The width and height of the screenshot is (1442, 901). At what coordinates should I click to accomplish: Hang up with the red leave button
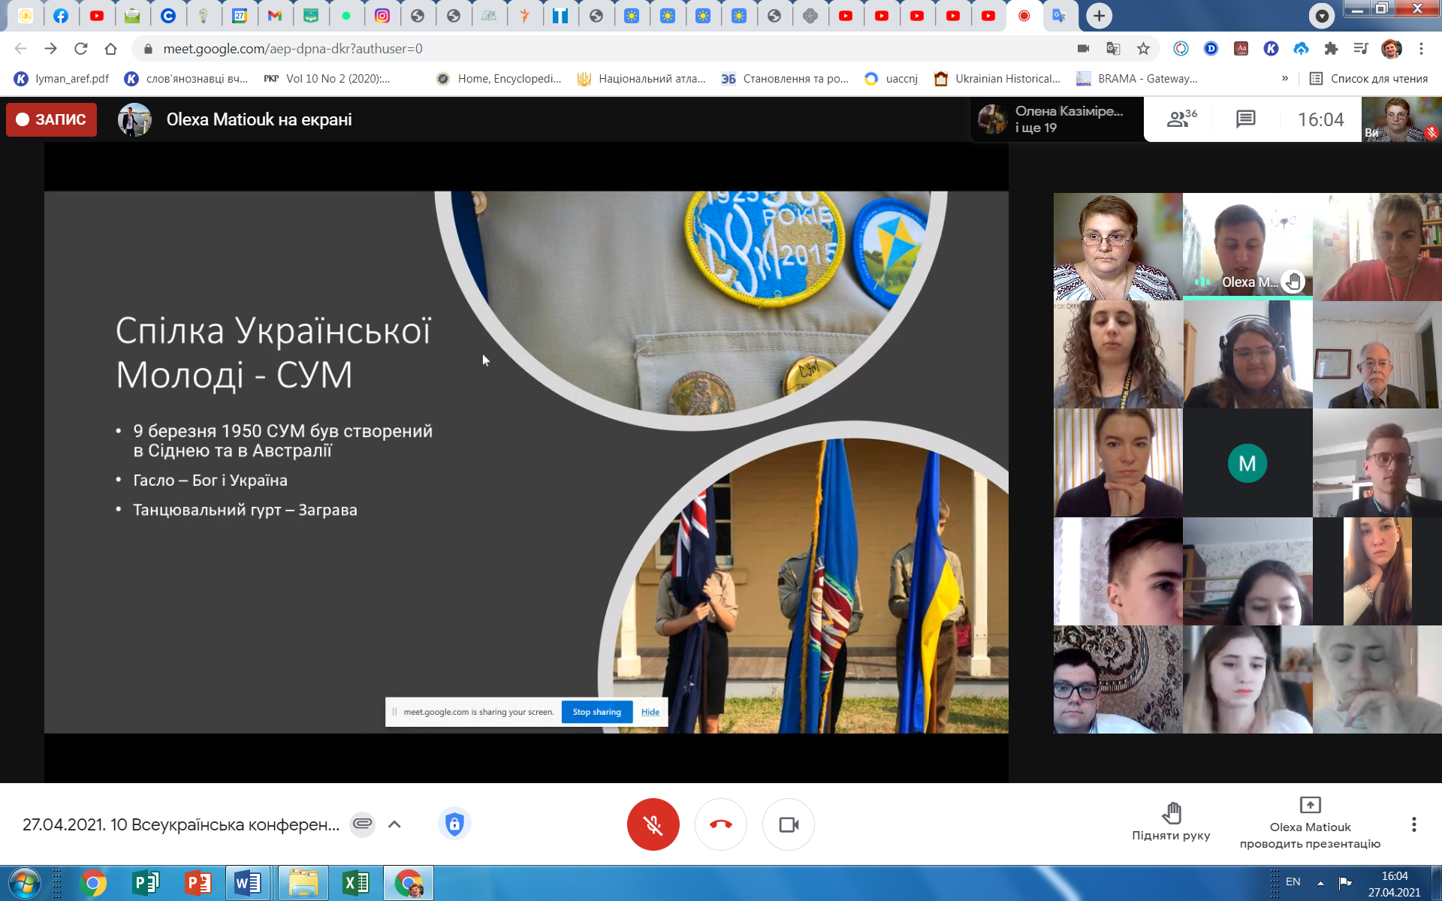coord(720,824)
